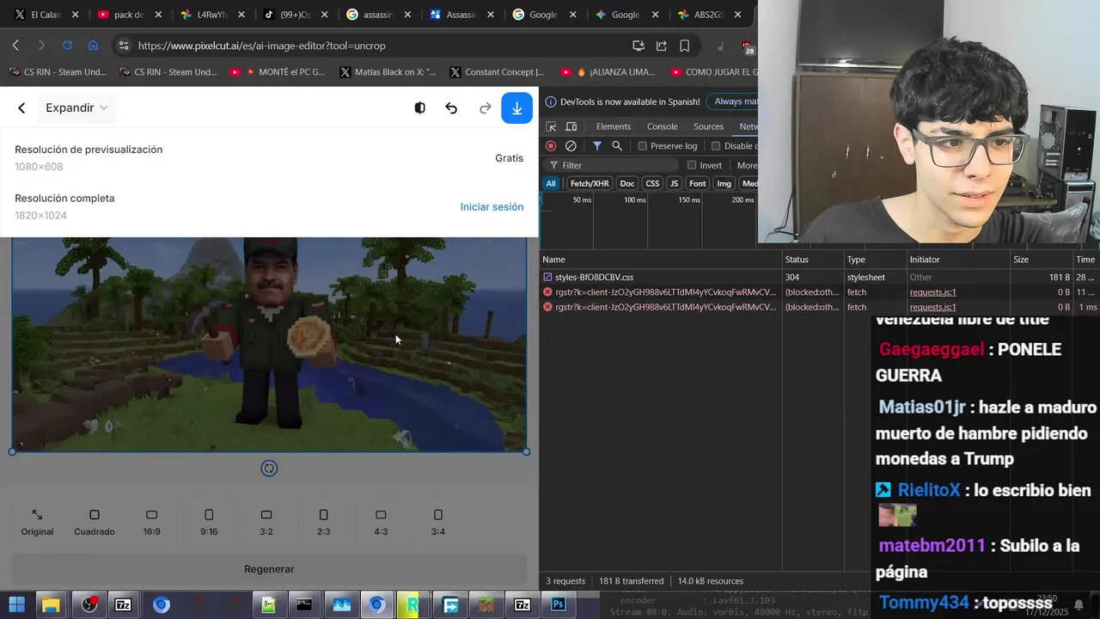Go to the browser home page
The image size is (1100, 619).
coord(93,46)
